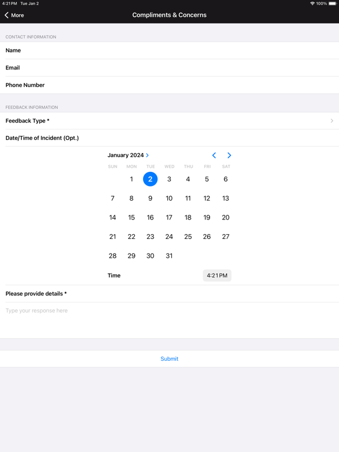Image resolution: width=339 pixels, height=452 pixels.
Task: Select January 7 in calendar
Action: [x=112, y=198]
